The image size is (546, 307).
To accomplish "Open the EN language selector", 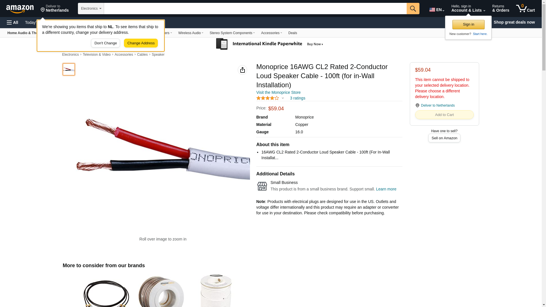I will [437, 10].
